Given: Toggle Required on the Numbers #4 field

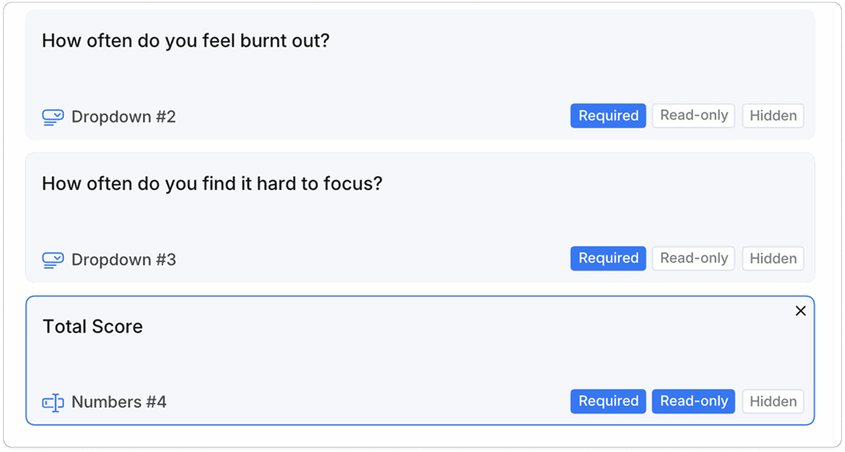Looking at the screenshot, I should point(607,401).
